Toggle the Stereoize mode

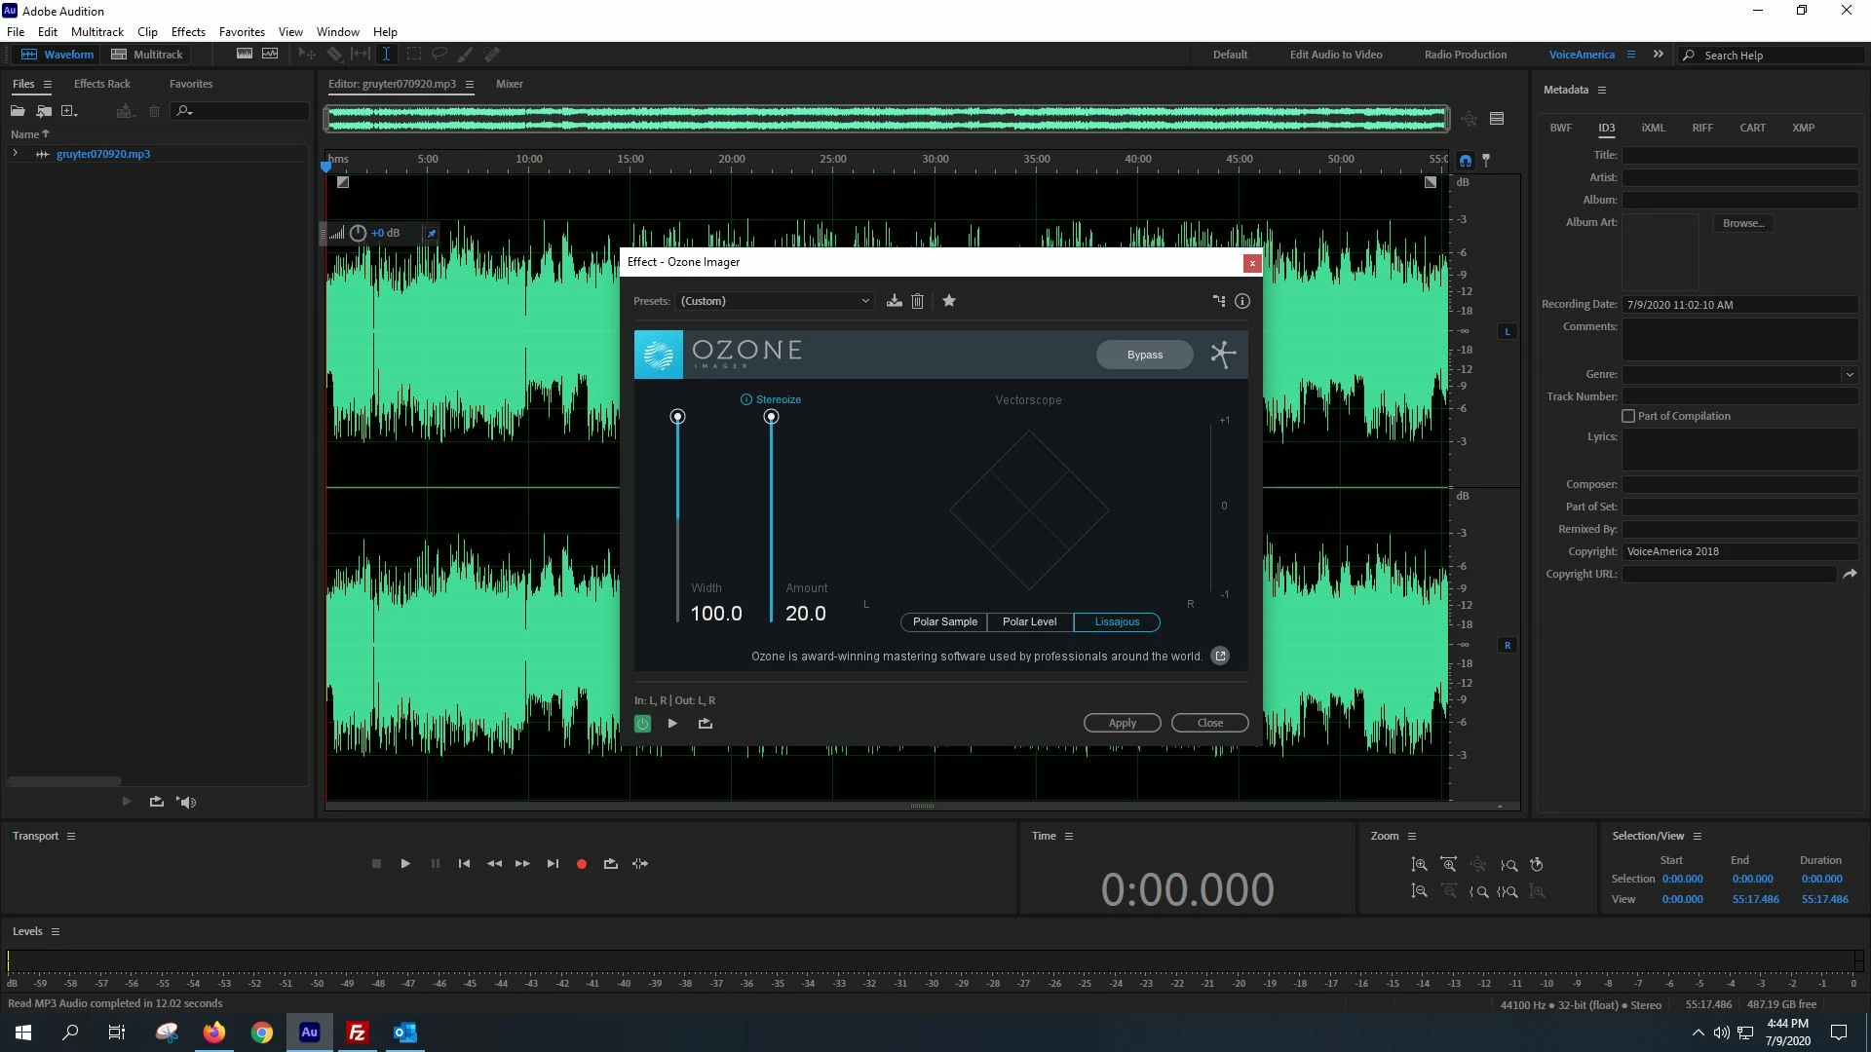point(746,399)
